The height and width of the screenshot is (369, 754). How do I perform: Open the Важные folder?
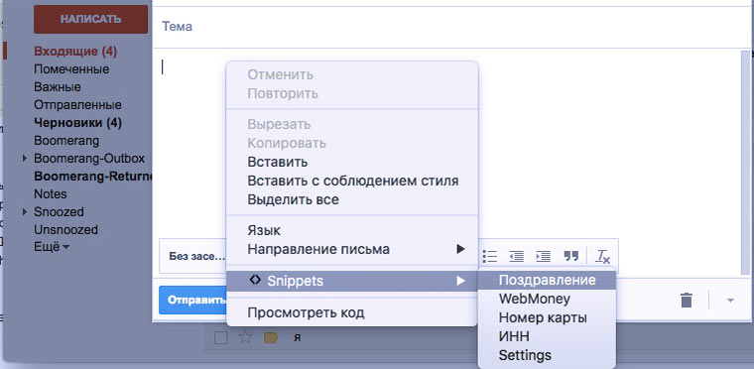pyautogui.click(x=58, y=87)
